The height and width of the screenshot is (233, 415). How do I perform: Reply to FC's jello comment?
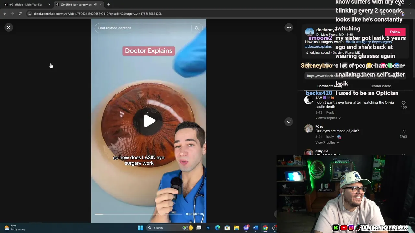point(330,137)
